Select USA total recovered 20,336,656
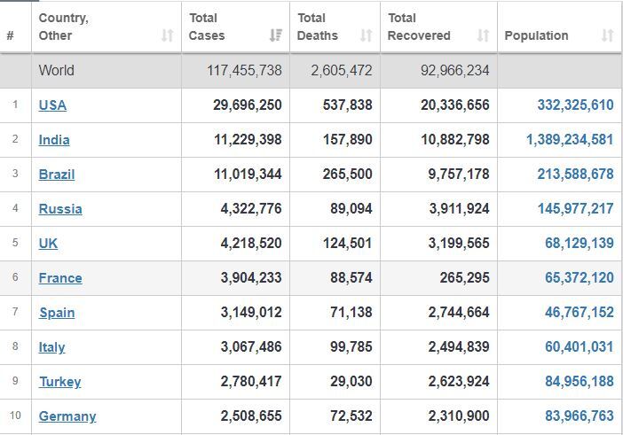 (x=455, y=105)
